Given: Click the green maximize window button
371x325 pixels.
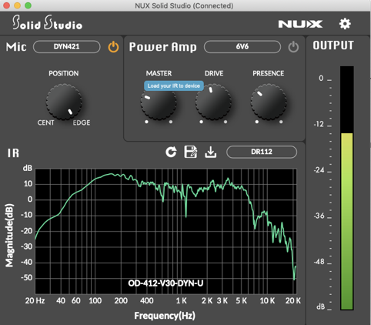Looking at the screenshot, I should tap(28, 5).
